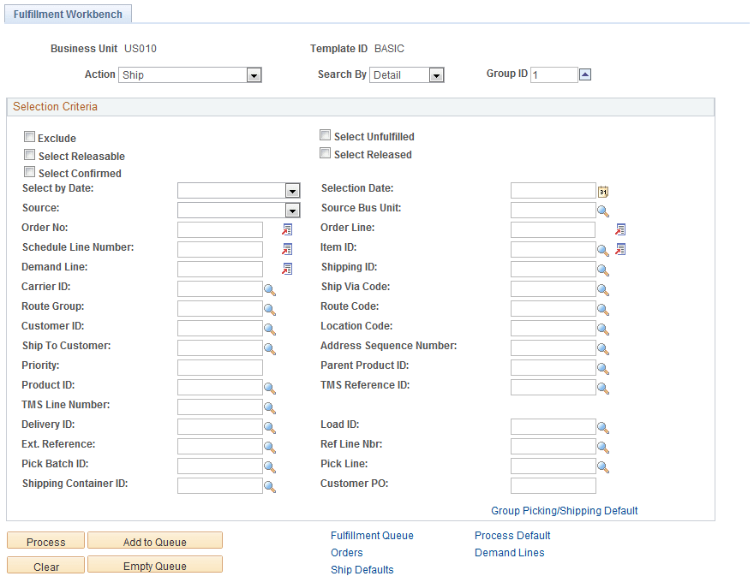Screen dimensions: 754x582
Task: Open the Load ID lookup magnifier
Action: (604, 425)
